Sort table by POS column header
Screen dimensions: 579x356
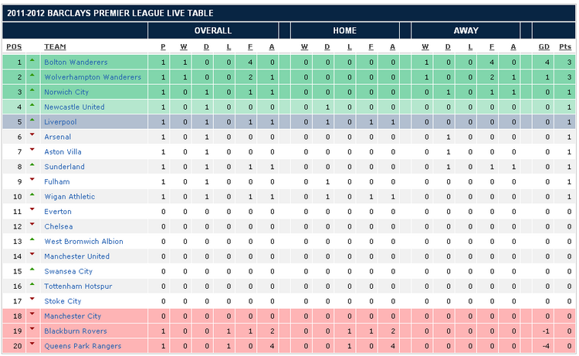pos(14,47)
